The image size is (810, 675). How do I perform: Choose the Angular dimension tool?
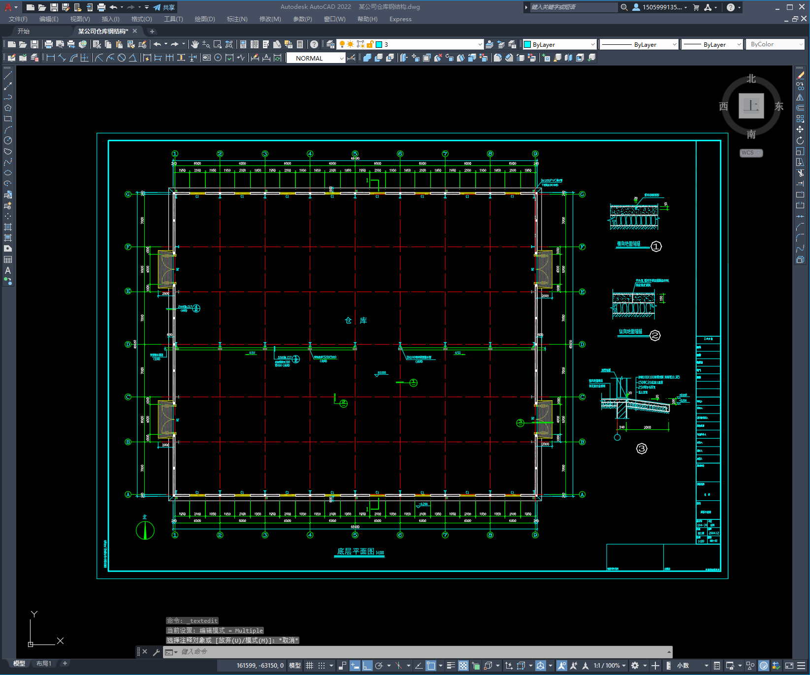132,58
